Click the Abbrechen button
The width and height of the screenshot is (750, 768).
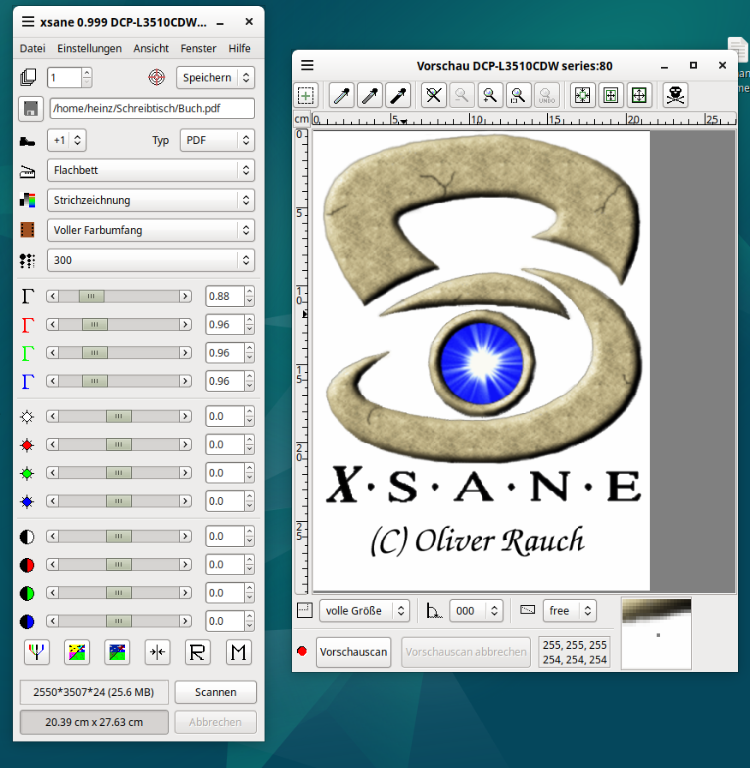tap(216, 722)
